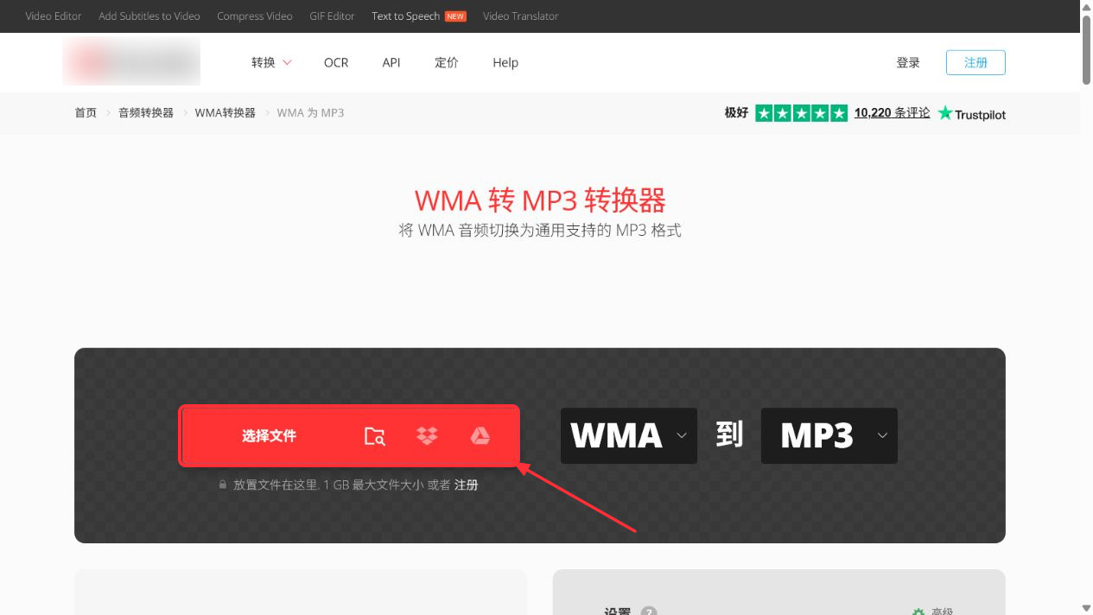Click the green five-star rating
Image resolution: width=1093 pixels, height=615 pixels.
pos(801,113)
